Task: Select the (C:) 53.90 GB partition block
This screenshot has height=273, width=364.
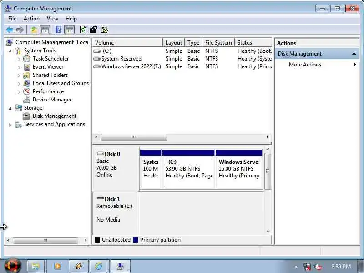Action: coord(188,169)
